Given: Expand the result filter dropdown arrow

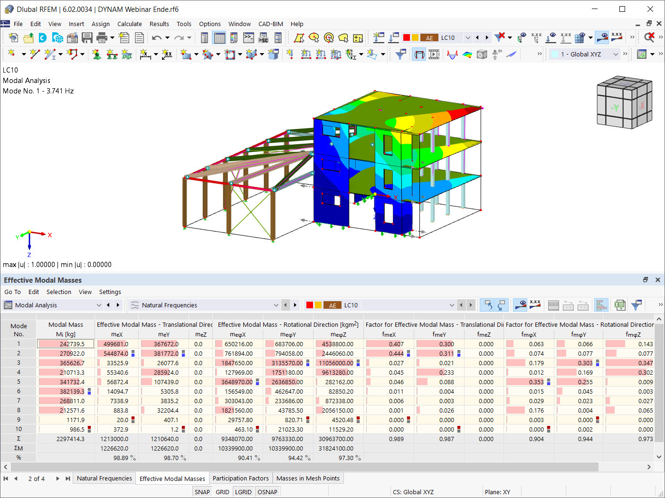Looking at the screenshot, I should [x=510, y=37].
